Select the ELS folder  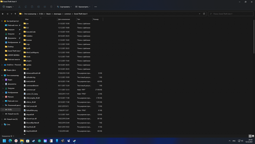click(26, 28)
